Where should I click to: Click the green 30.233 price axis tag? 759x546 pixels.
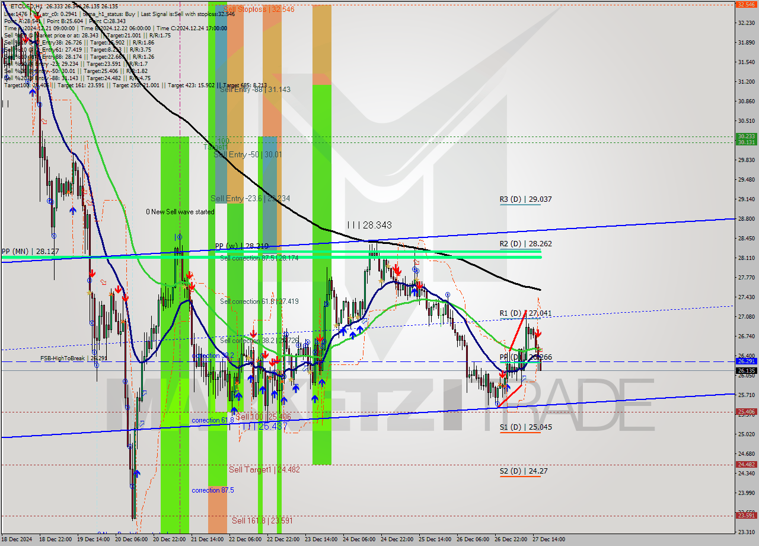click(745, 136)
